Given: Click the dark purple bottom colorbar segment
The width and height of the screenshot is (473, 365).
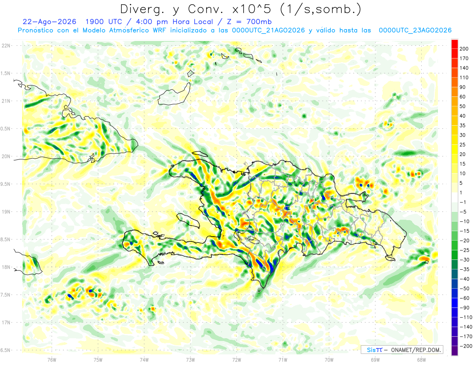Looking at the screenshot, I should click(x=454, y=351).
